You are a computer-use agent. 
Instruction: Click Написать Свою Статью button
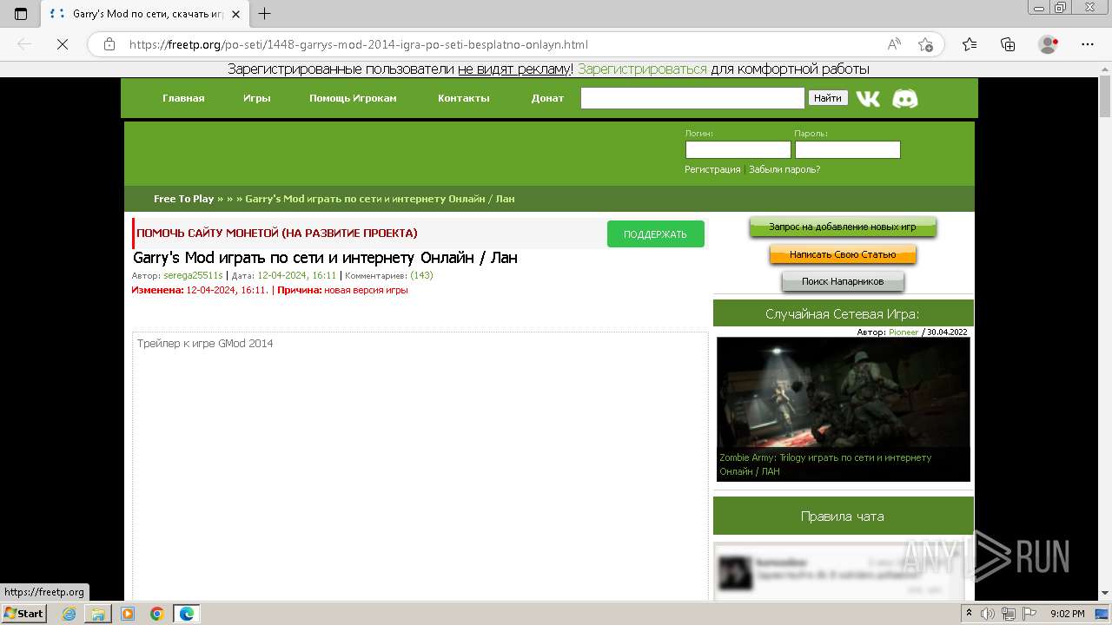843,254
